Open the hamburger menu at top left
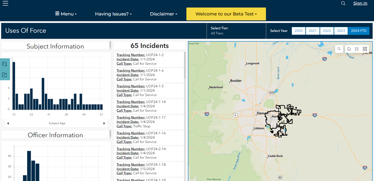This screenshot has height=181, width=374. [5, 3]
